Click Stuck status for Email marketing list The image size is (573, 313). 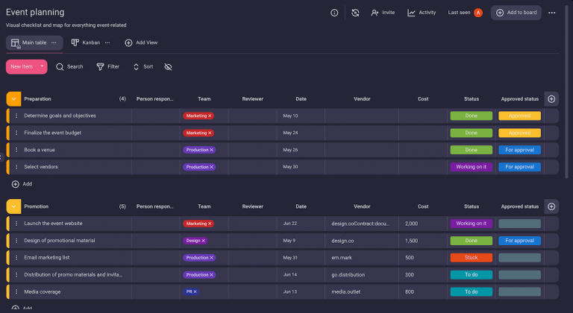click(471, 257)
